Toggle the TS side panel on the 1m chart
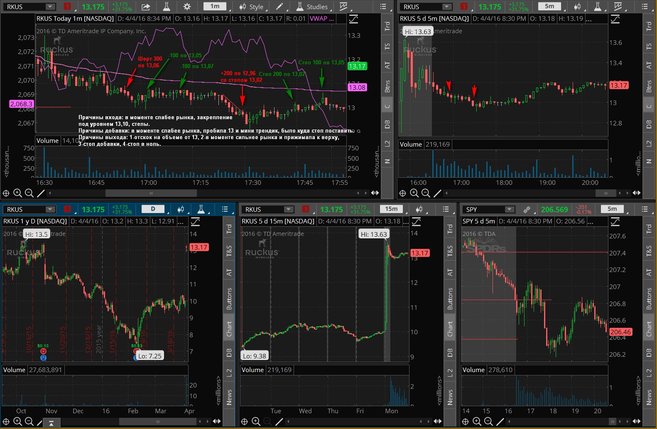The image size is (657, 429). pos(387,47)
